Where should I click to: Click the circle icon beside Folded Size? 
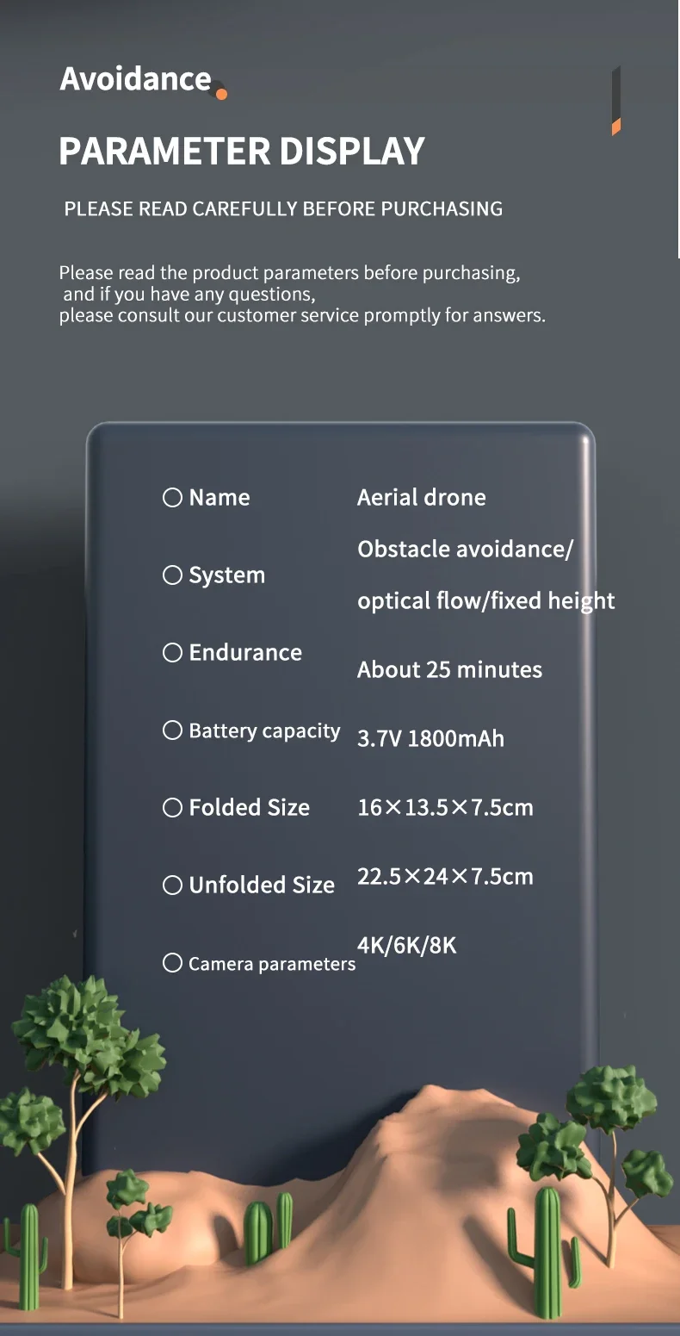click(x=172, y=808)
